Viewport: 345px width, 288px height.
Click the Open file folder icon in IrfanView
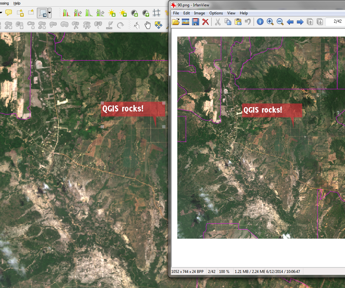[x=176, y=22]
